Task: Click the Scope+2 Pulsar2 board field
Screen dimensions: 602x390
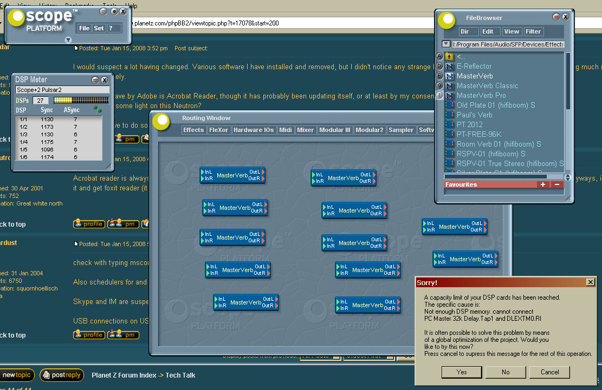Action: click(x=62, y=90)
